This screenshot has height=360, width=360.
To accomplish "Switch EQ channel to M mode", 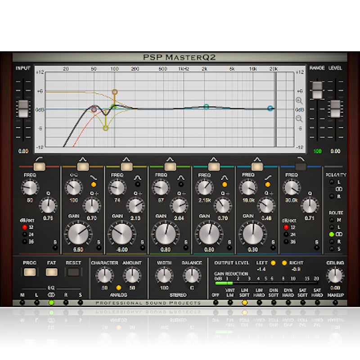I will (22, 303).
